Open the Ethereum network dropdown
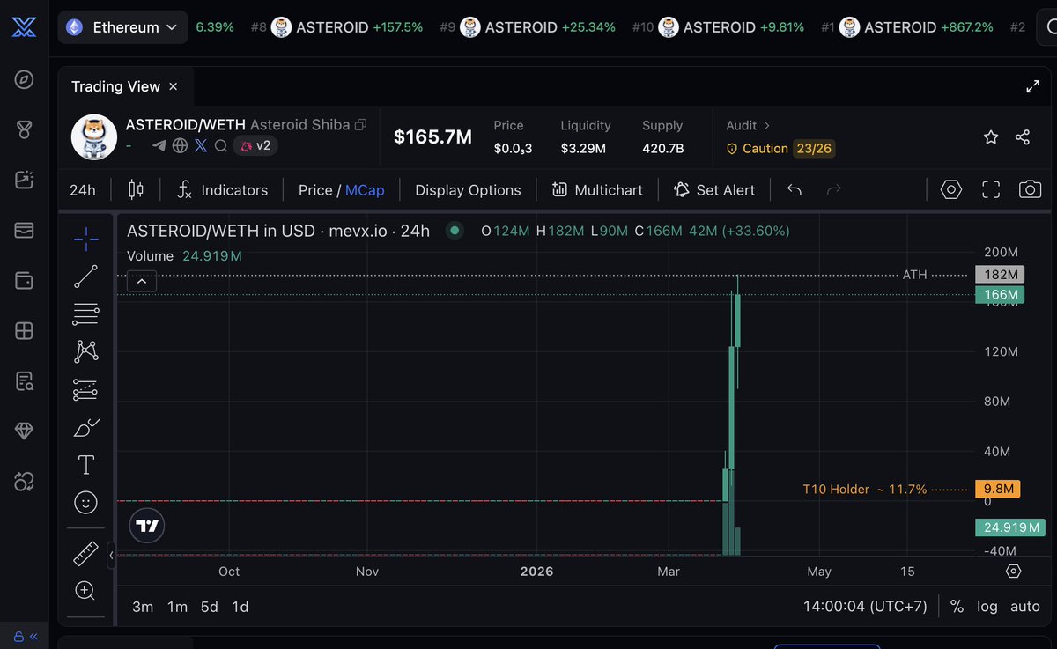Viewport: 1057px width, 649px height. pos(122,27)
